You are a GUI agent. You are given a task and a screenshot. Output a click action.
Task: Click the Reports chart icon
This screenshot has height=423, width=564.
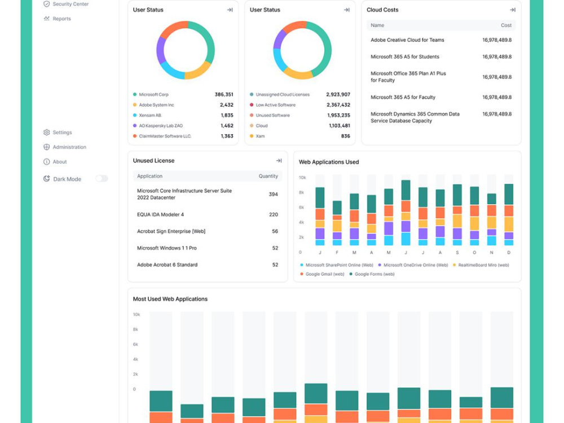[x=46, y=19]
